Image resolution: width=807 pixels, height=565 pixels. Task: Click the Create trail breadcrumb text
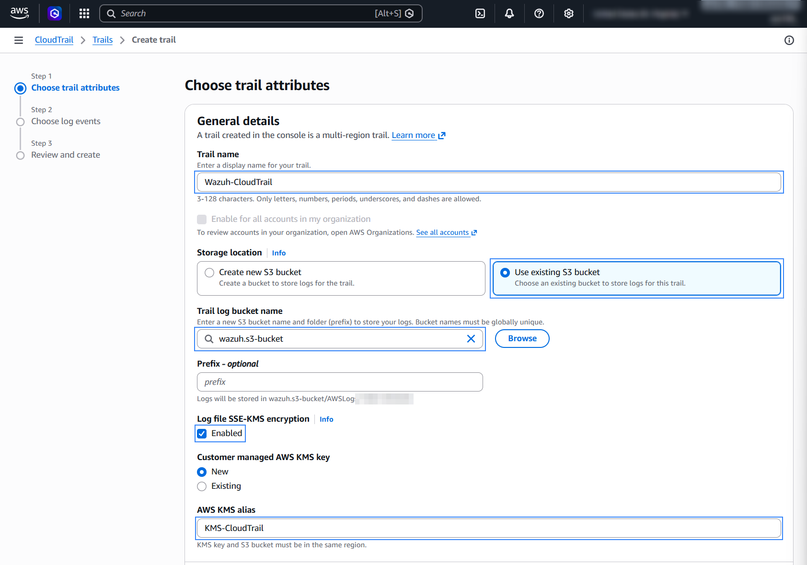pos(154,40)
